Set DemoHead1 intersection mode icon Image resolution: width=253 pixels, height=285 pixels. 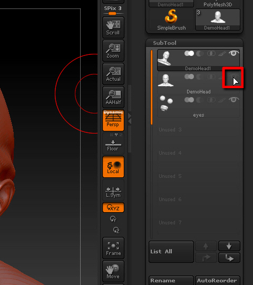[211, 53]
